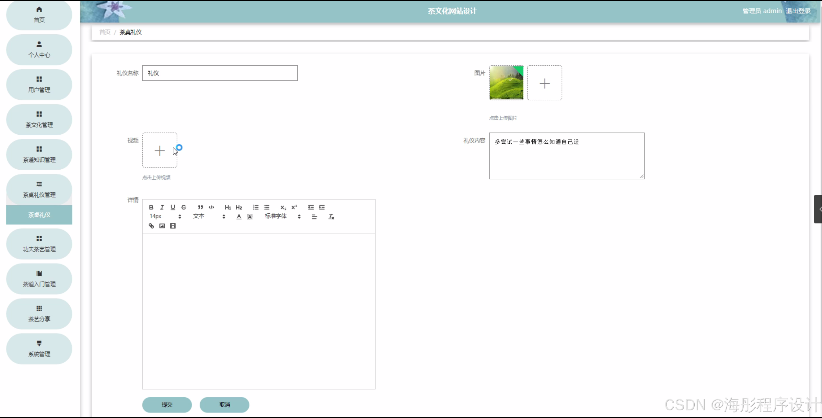Viewport: 822px width, 418px height.
Task: Open 茶文化管理 in the sidebar menu
Action: [39, 119]
